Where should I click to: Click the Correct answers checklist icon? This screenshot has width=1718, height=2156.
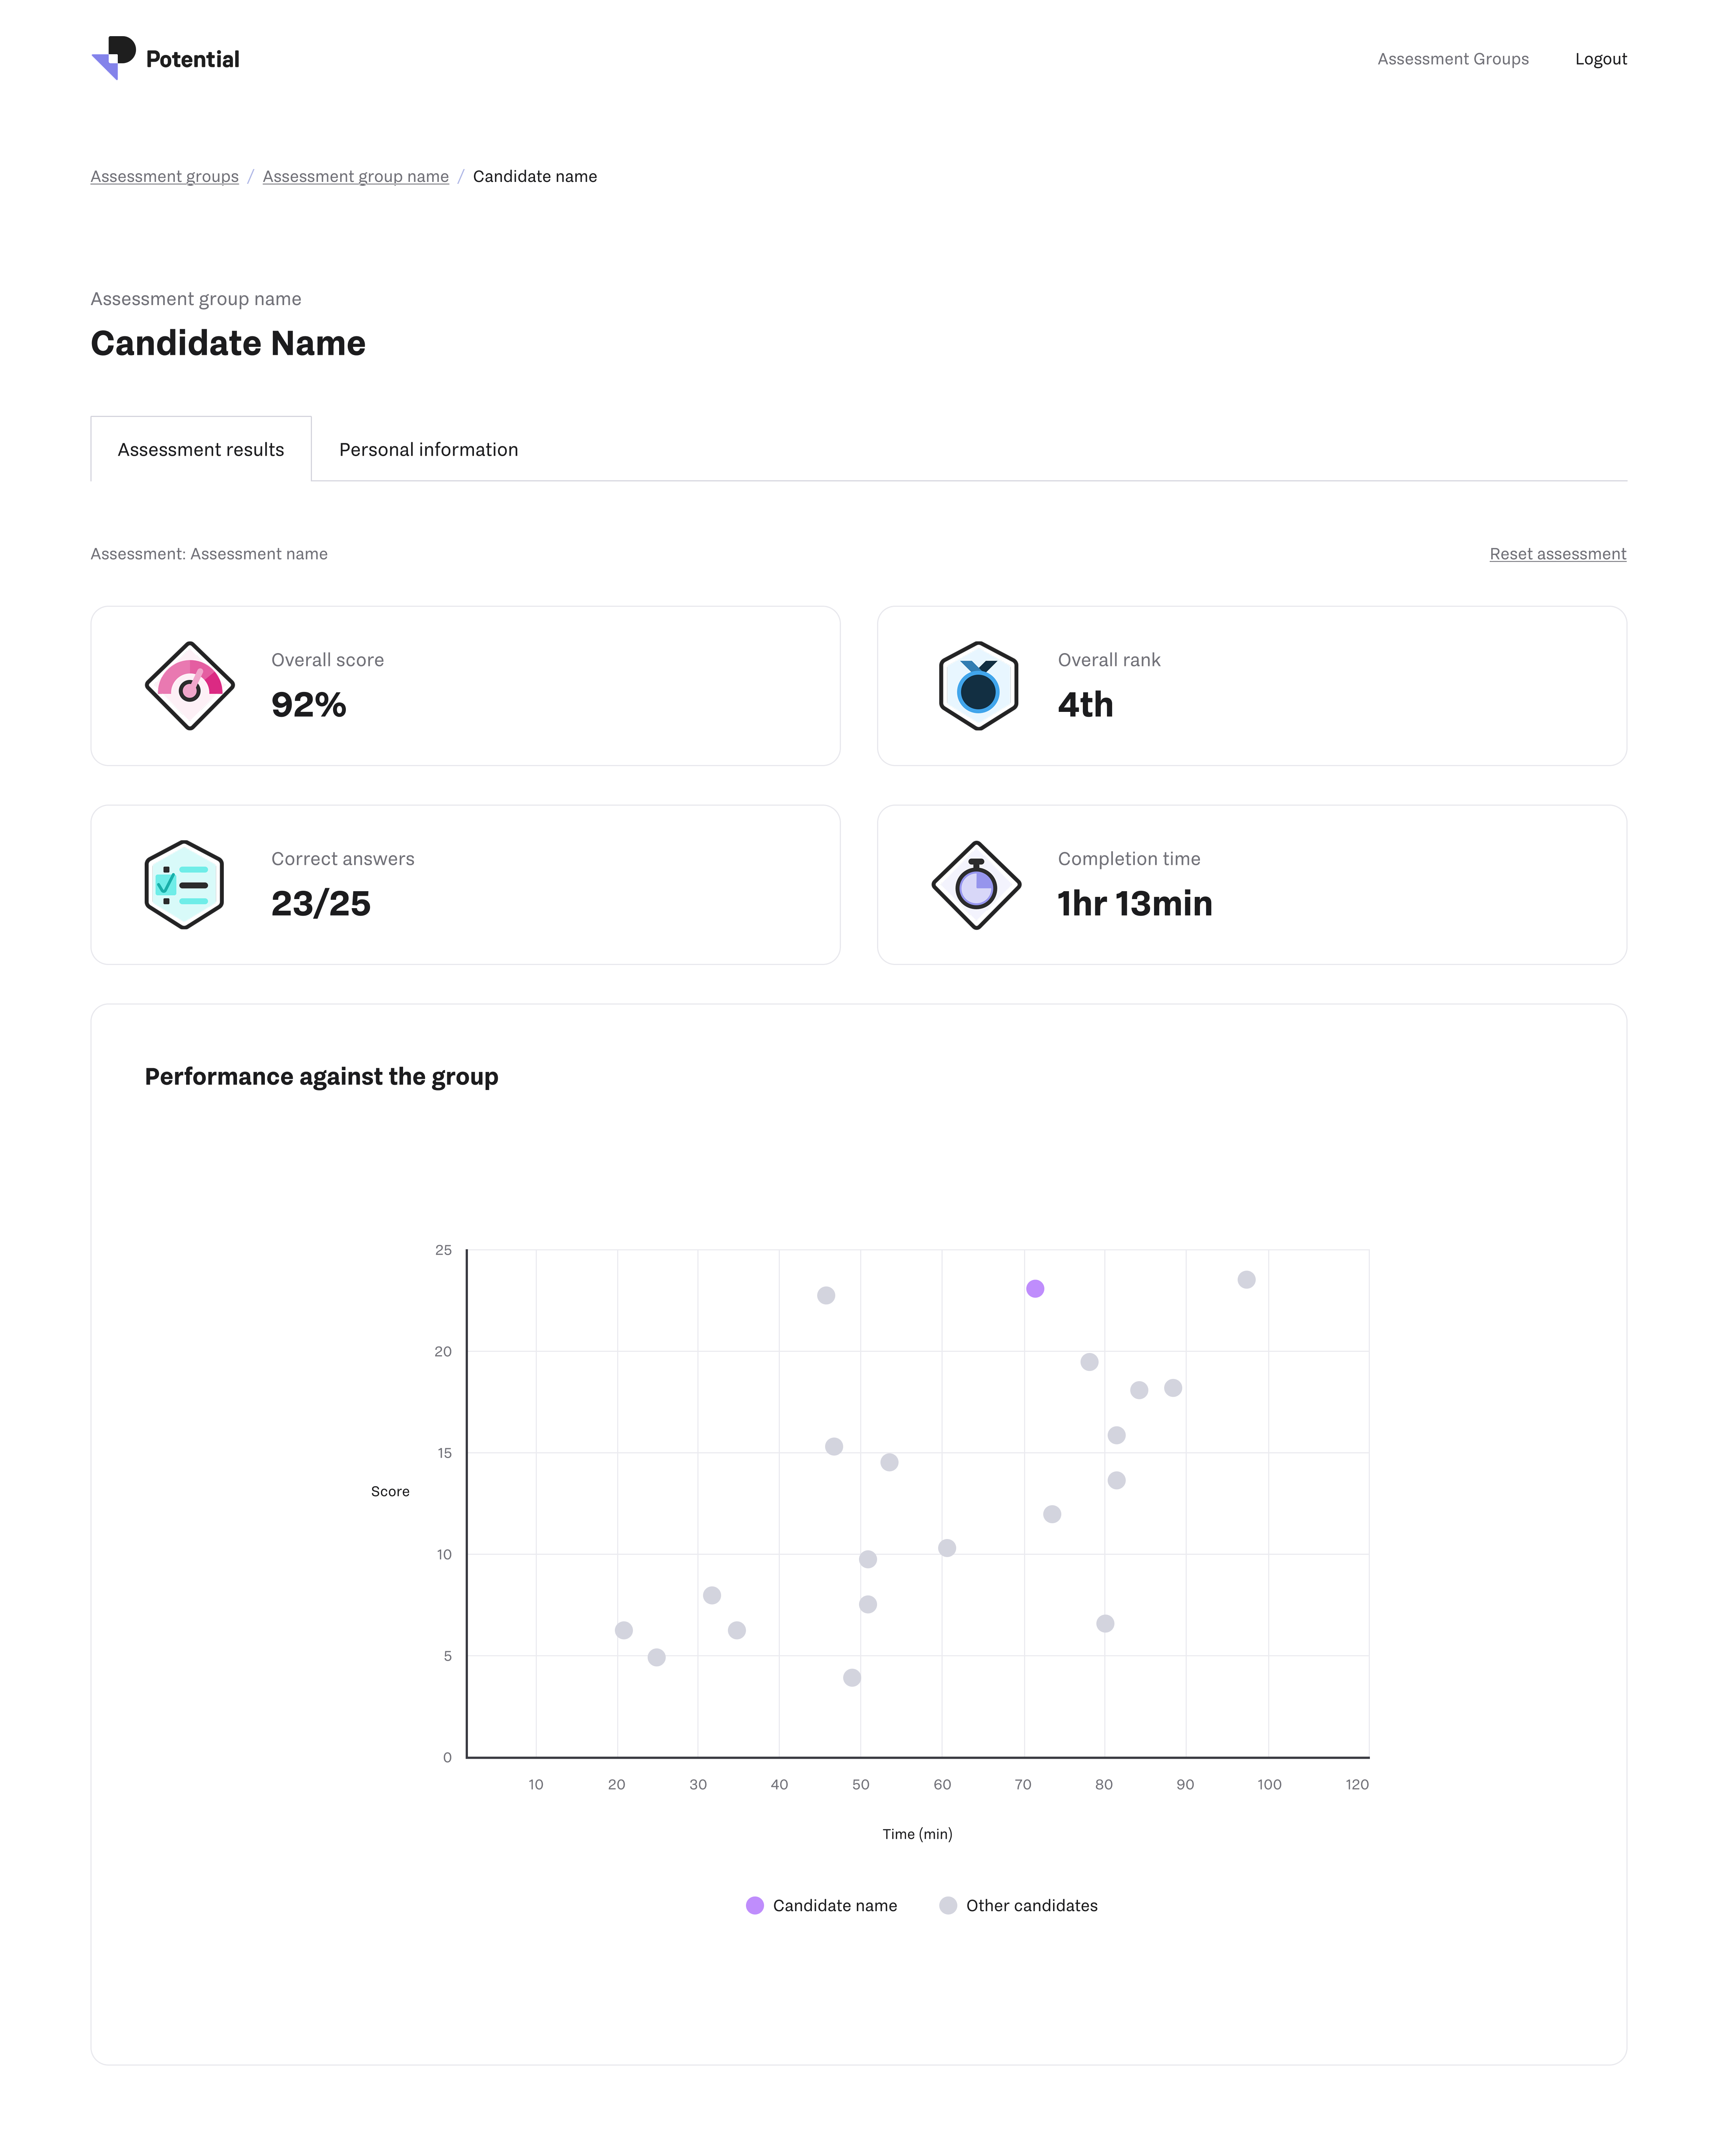click(x=184, y=885)
